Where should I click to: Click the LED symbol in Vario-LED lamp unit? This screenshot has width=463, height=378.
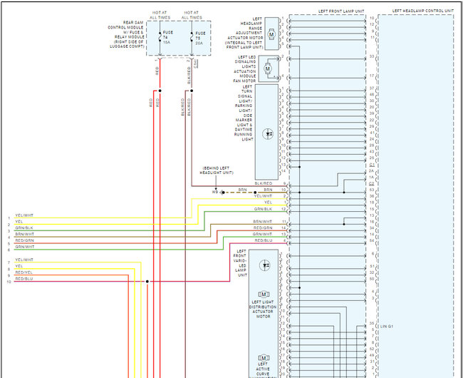pyautogui.click(x=264, y=264)
